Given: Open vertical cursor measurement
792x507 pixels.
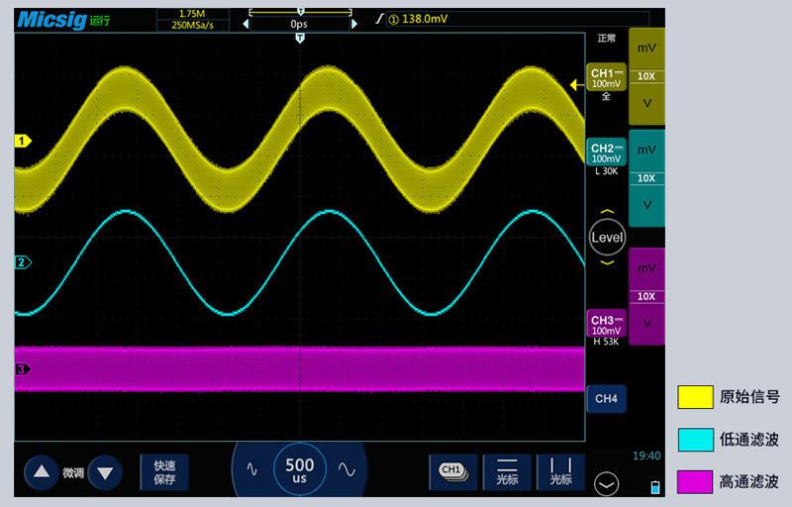Looking at the screenshot, I should (560, 471).
